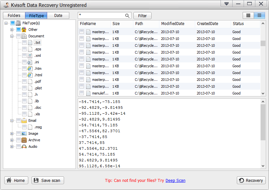
Task: Collapse the root FileType(s) node
Action: click(x=6, y=23)
